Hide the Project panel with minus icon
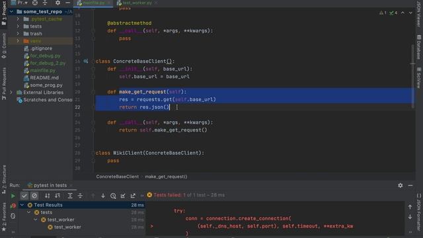This screenshot has height=238, width=423. click(67, 3)
